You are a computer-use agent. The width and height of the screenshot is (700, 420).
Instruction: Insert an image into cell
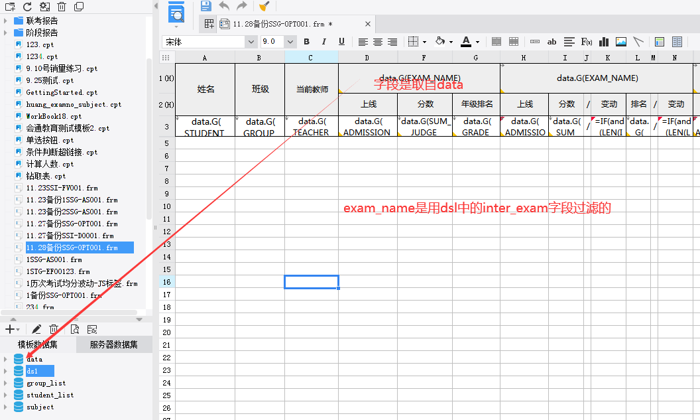pos(621,42)
